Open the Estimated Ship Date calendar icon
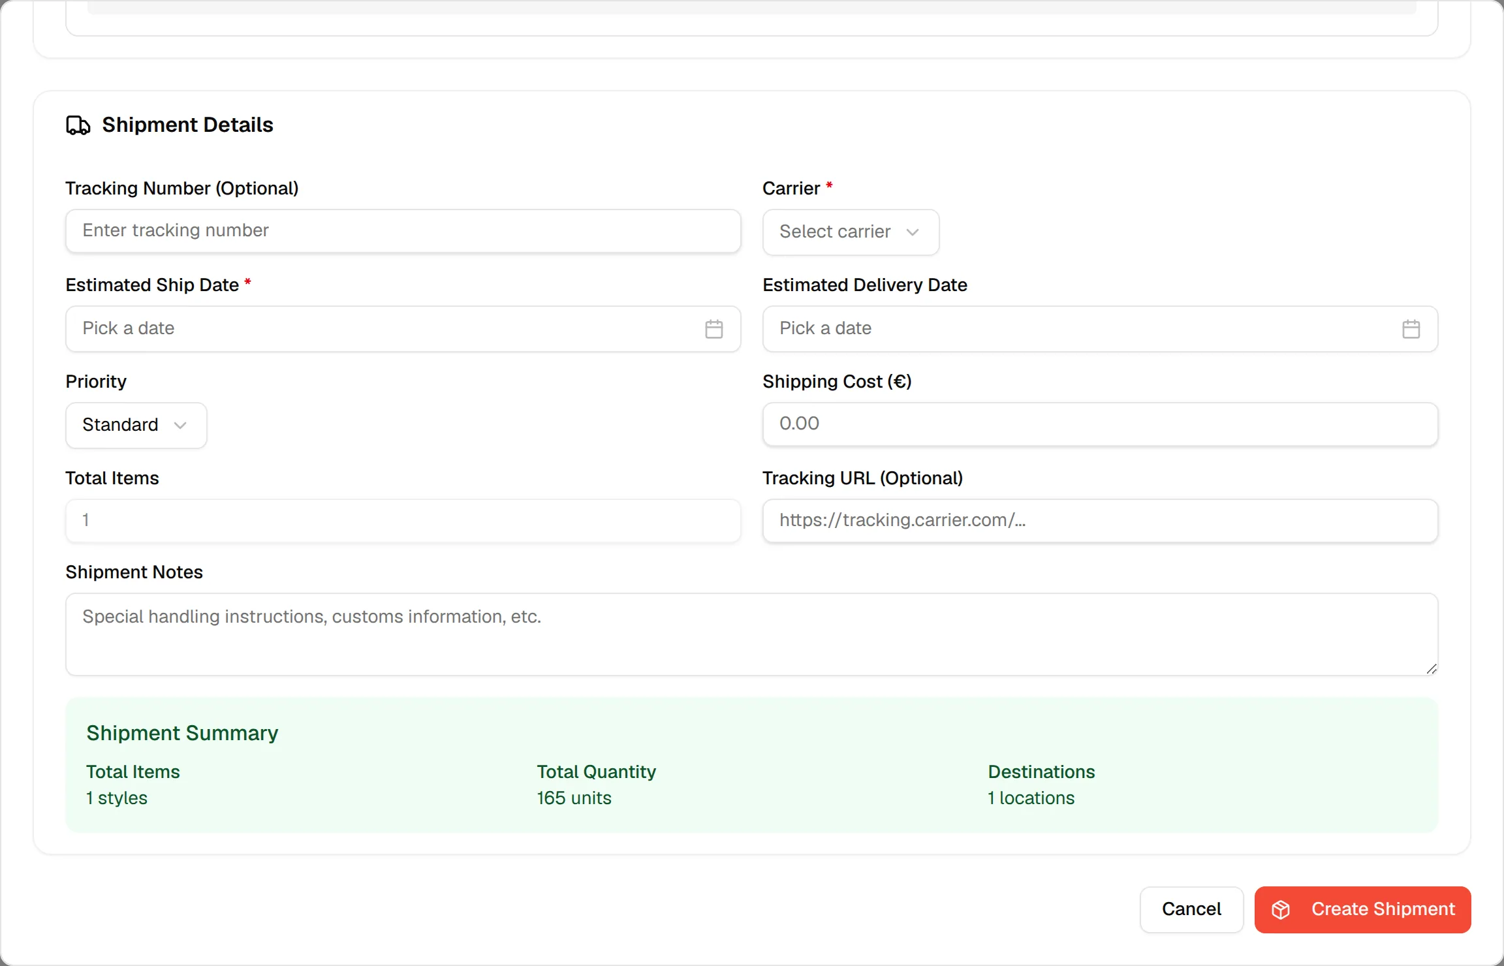The height and width of the screenshot is (966, 1504). (x=714, y=329)
